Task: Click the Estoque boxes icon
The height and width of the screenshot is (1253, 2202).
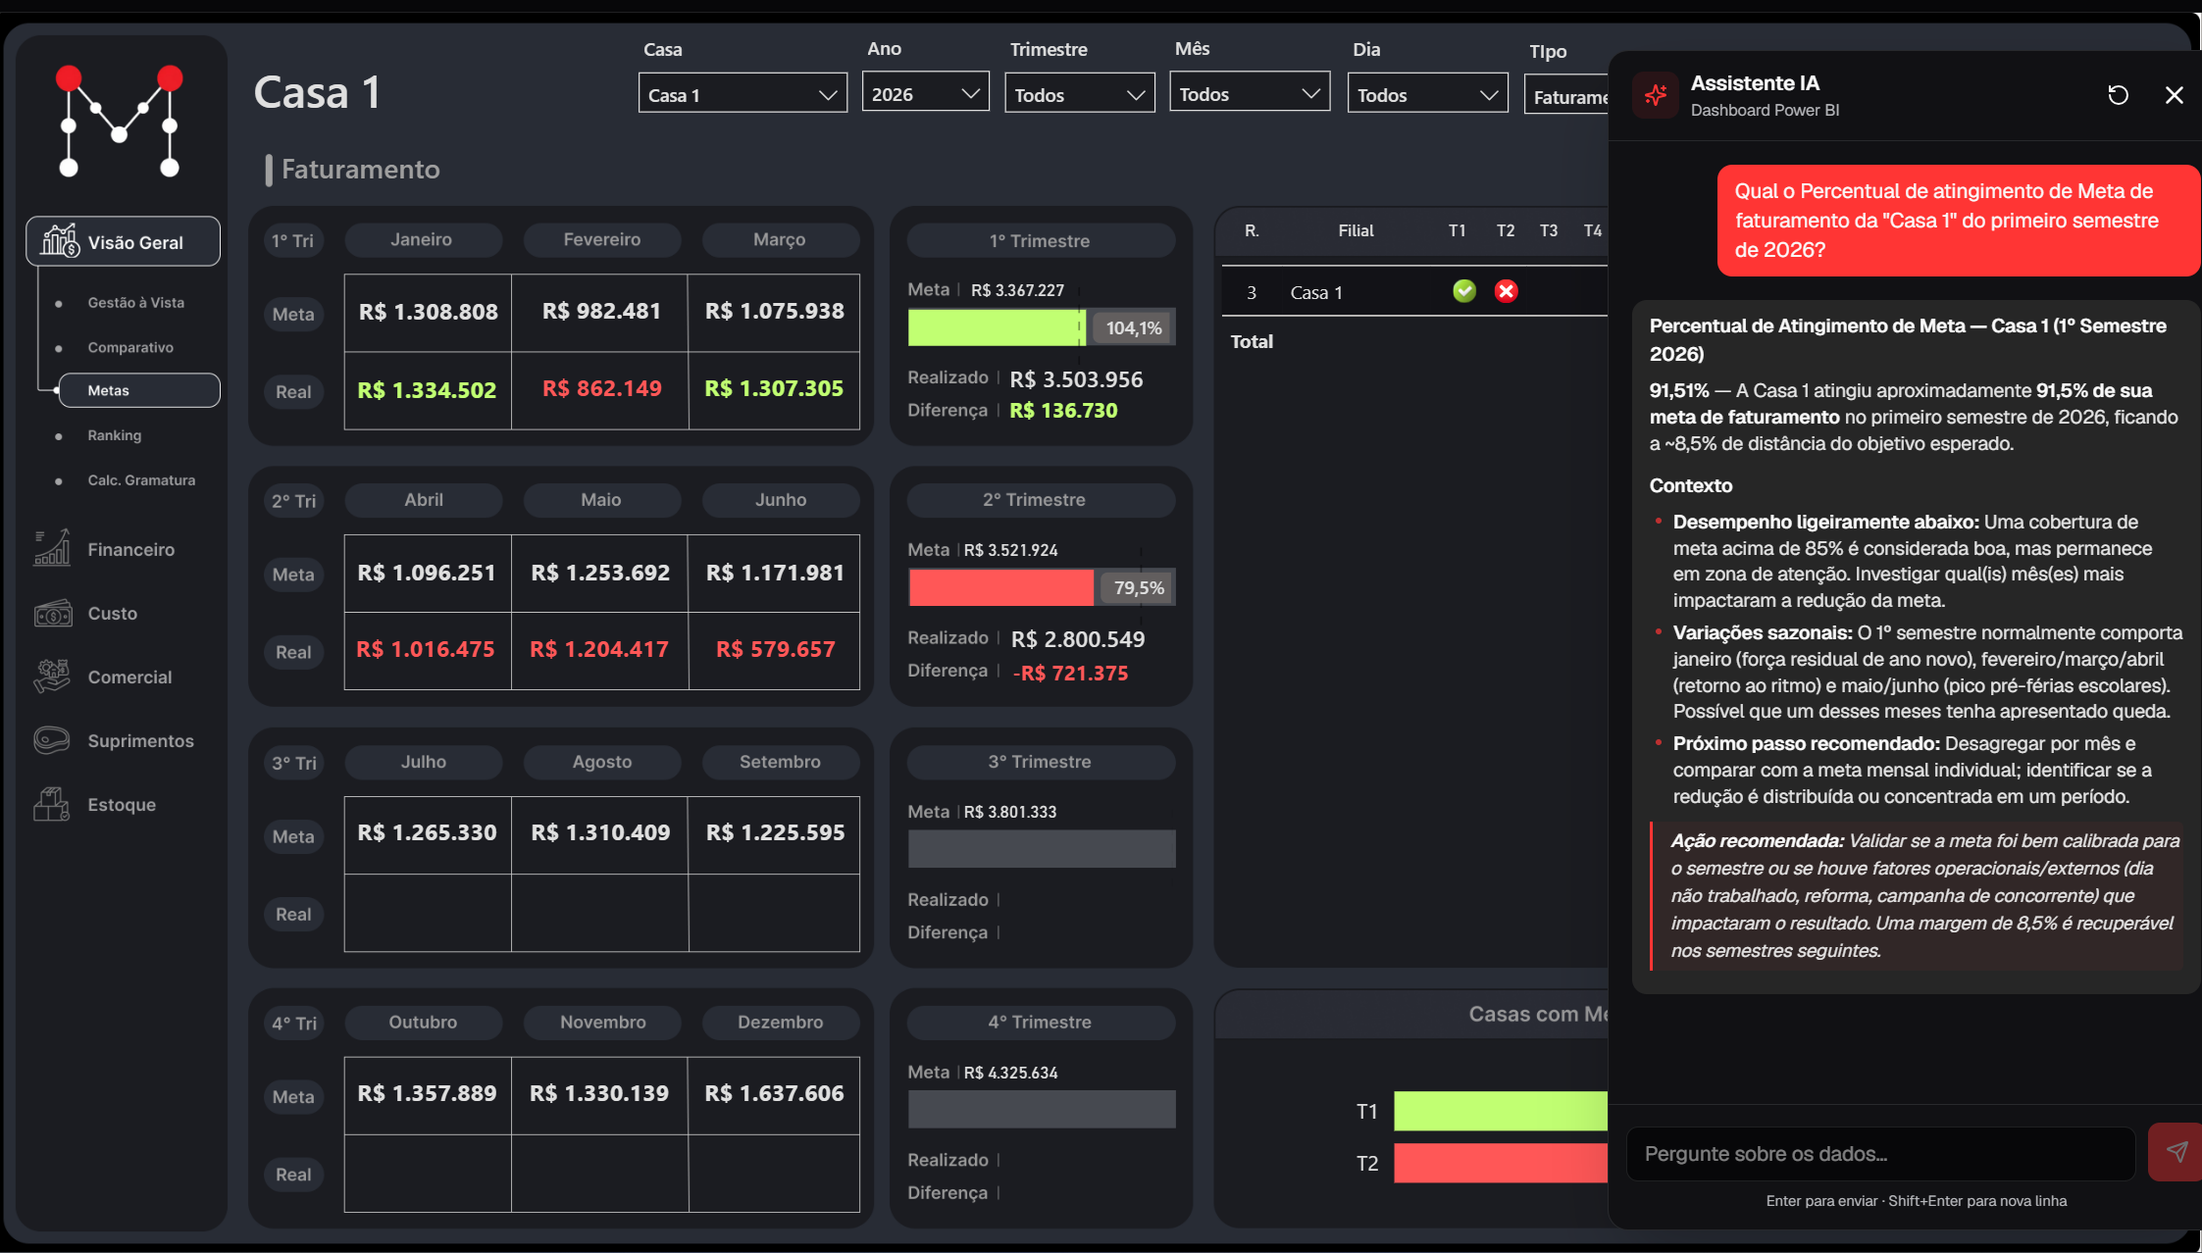Action: 52,804
